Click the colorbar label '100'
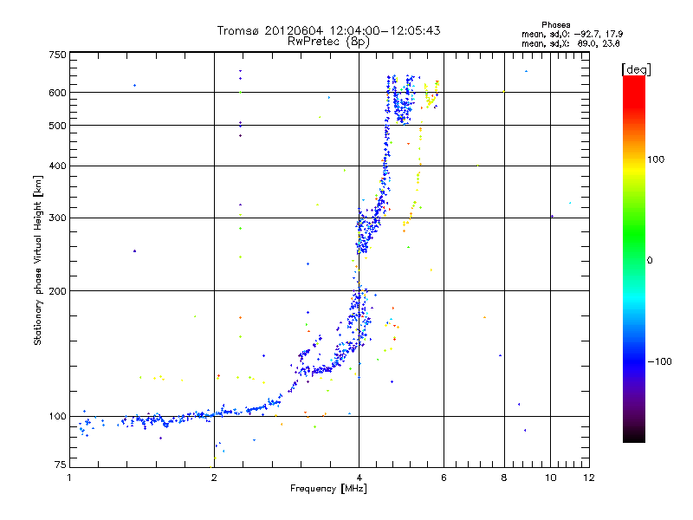This screenshot has width=693, height=520. click(x=656, y=159)
